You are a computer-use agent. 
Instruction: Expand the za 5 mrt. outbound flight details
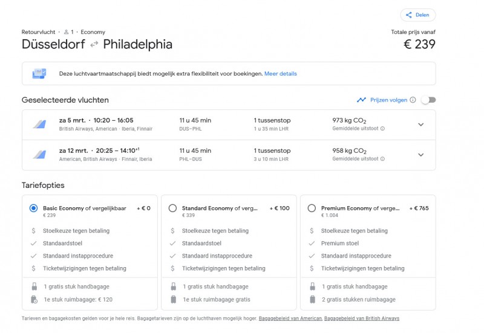pyautogui.click(x=421, y=124)
